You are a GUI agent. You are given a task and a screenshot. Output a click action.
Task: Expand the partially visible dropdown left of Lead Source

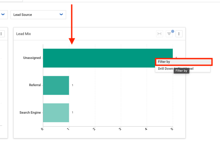3,14
